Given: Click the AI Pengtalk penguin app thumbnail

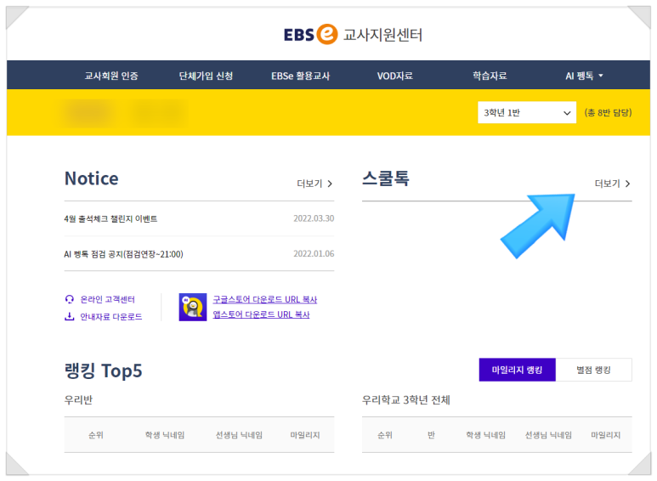Looking at the screenshot, I should click(x=193, y=307).
